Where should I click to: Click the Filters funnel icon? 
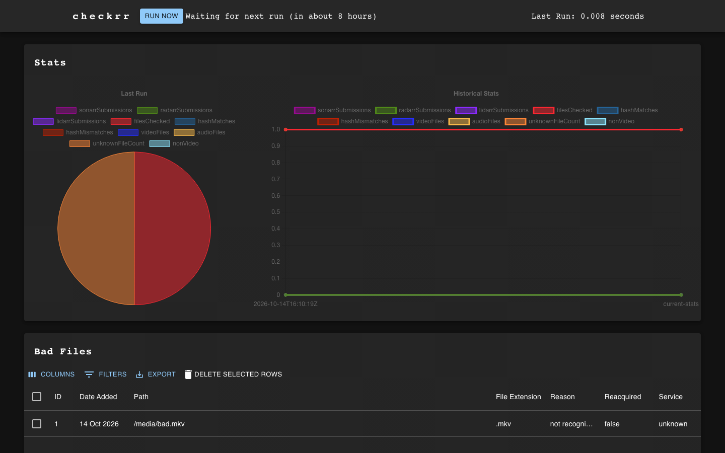coord(89,374)
